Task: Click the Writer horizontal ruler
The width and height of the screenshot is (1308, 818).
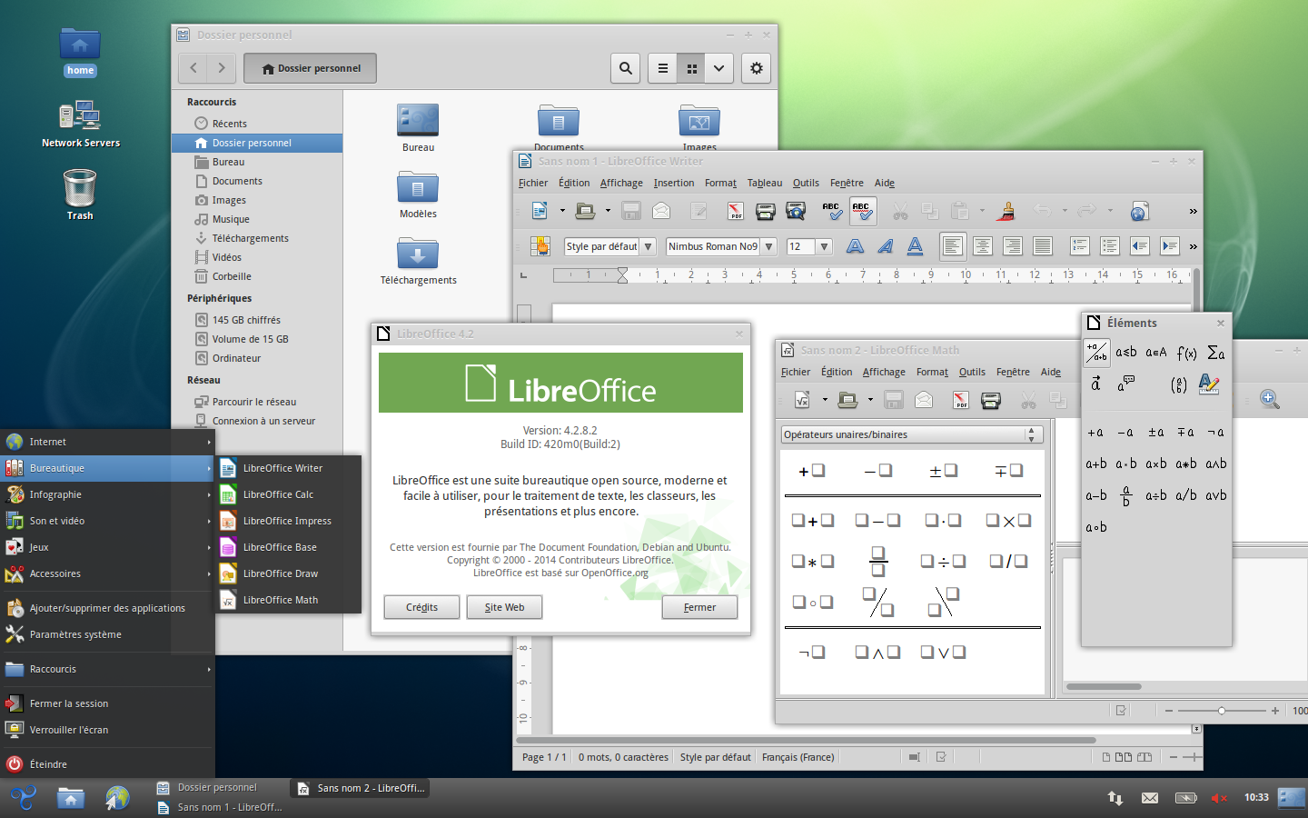Action: (871, 274)
